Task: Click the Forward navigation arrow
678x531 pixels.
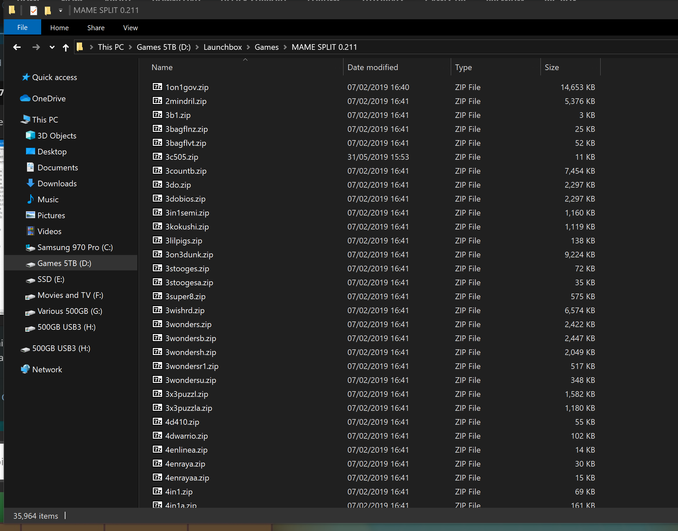Action: (x=36, y=47)
